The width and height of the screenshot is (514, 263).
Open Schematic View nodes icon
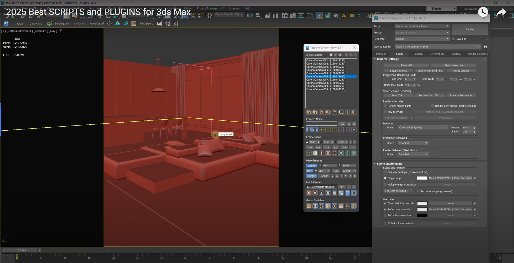pos(310,16)
